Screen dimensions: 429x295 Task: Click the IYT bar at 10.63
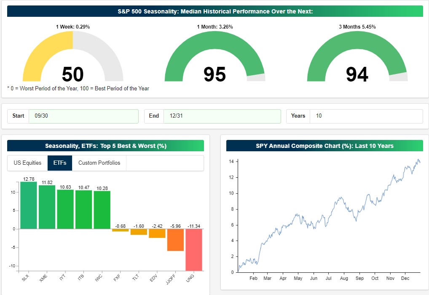65,209
